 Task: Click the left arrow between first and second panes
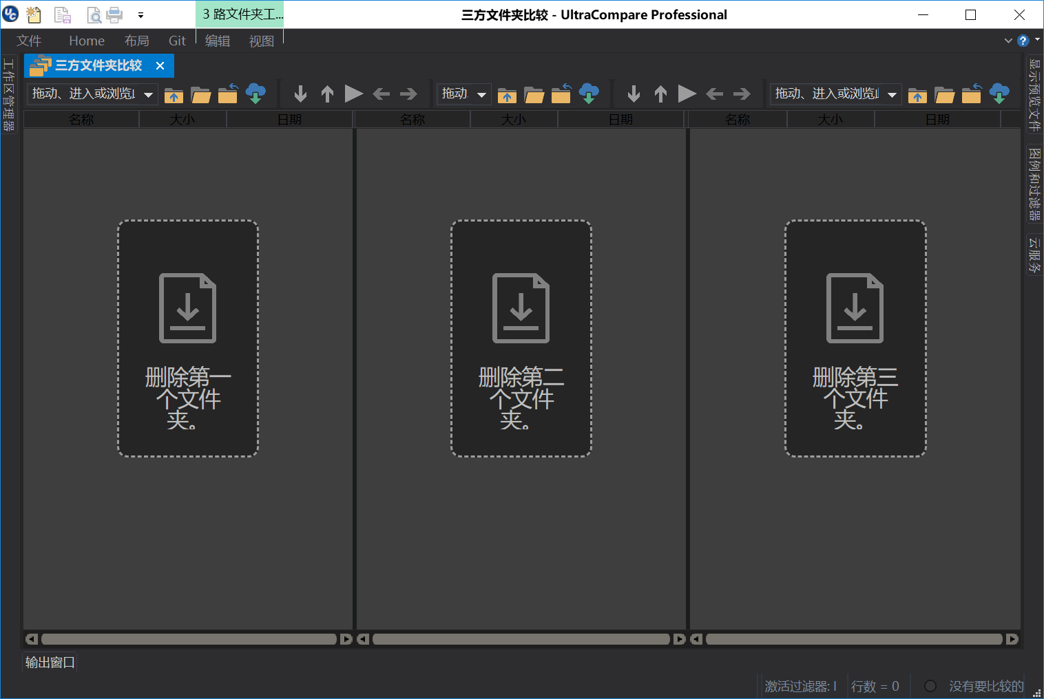pos(381,94)
